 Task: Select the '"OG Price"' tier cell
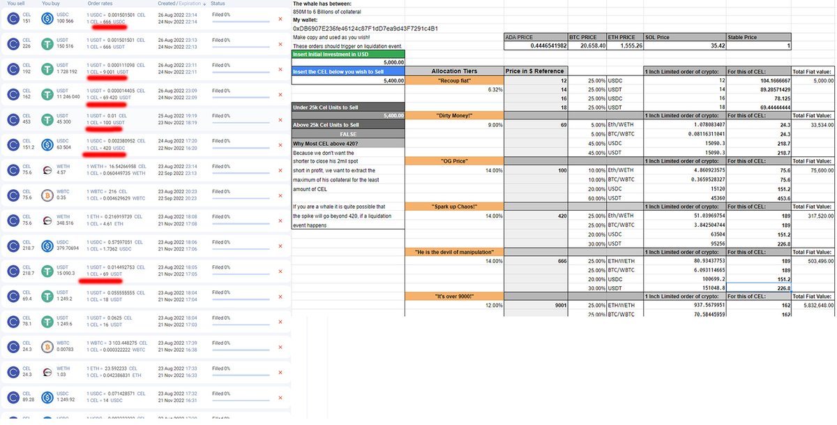(x=454, y=161)
